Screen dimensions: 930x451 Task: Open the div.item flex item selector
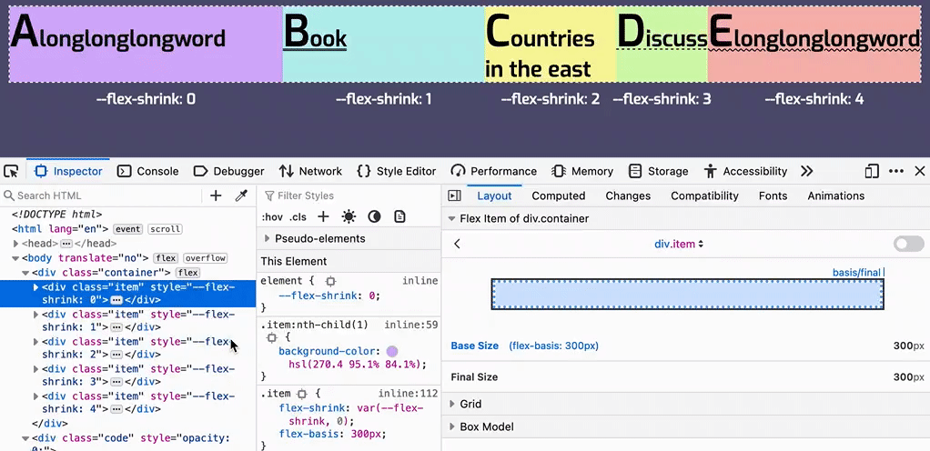tap(679, 244)
